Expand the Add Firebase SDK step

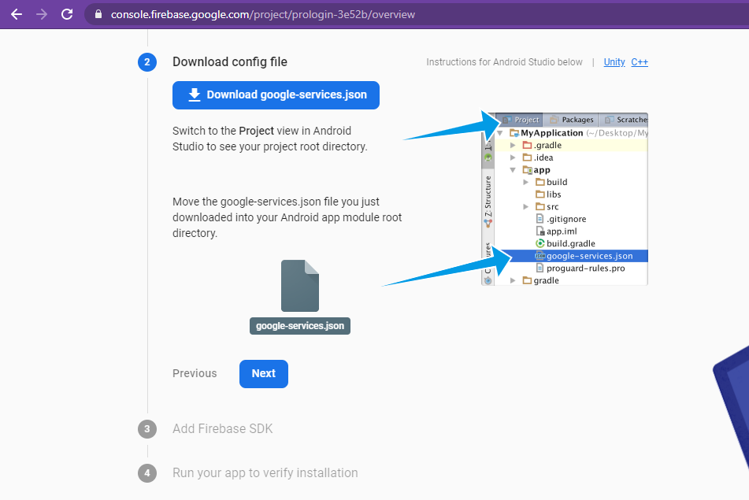[223, 429]
